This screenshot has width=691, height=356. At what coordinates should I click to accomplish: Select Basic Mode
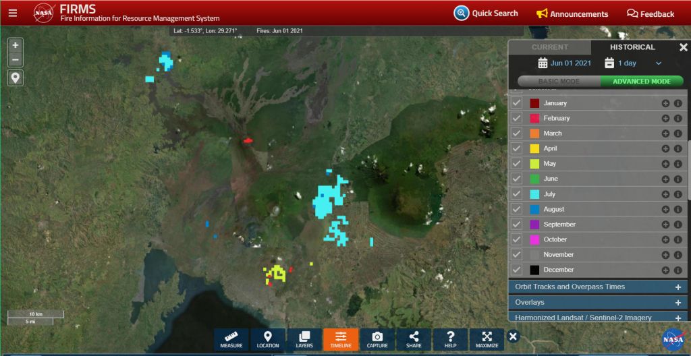coord(558,82)
